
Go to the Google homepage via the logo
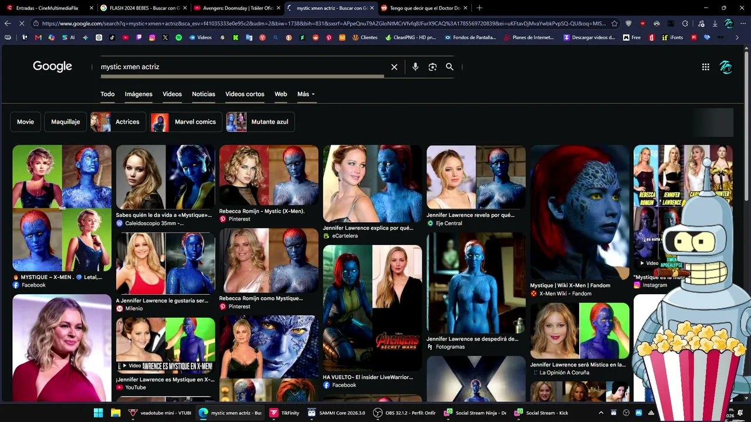52,66
